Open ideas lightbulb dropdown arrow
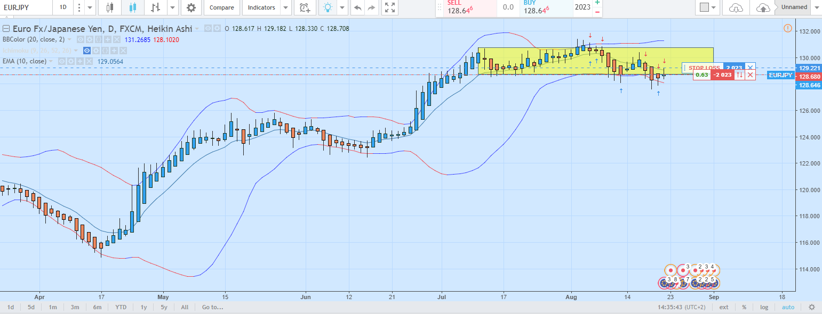 (342, 7)
